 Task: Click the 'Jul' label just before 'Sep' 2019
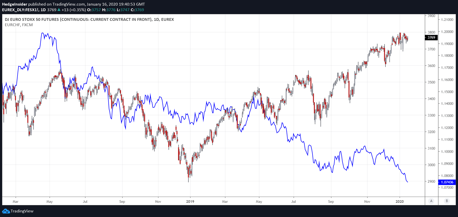tap(293, 201)
